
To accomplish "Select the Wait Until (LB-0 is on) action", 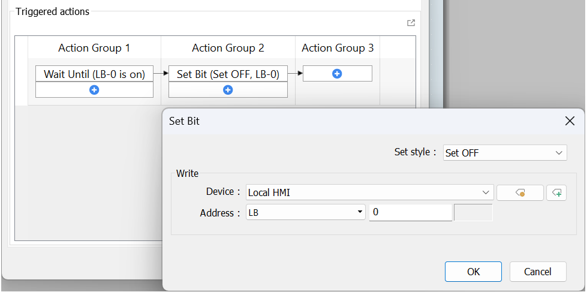I will tap(94, 74).
